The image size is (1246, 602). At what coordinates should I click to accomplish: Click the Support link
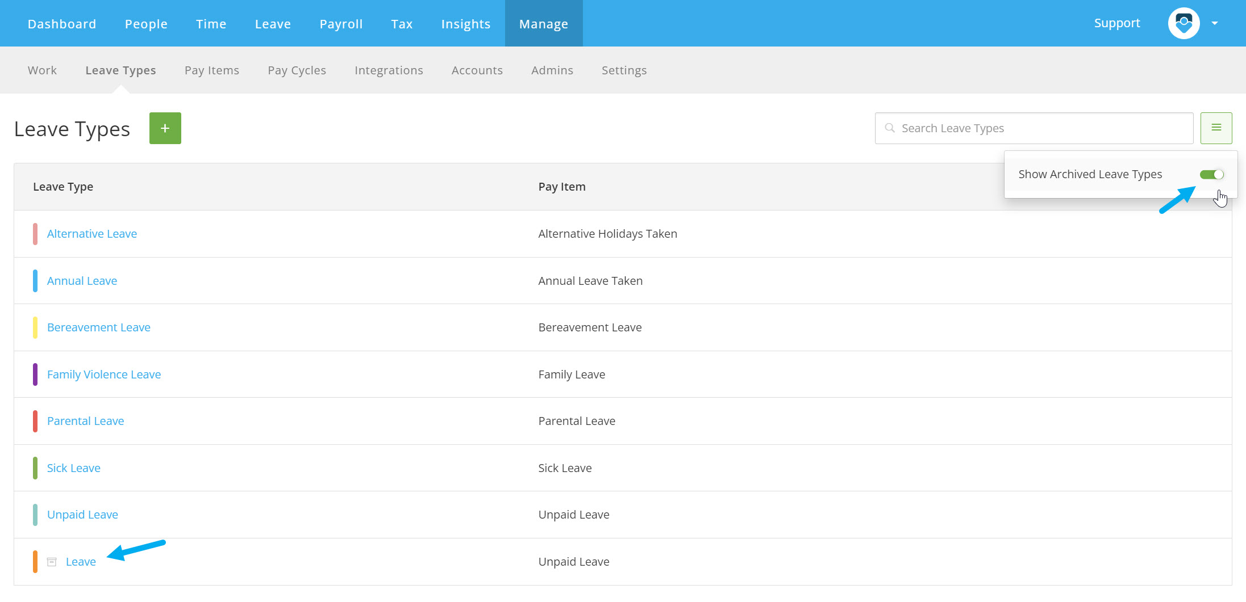pos(1117,23)
